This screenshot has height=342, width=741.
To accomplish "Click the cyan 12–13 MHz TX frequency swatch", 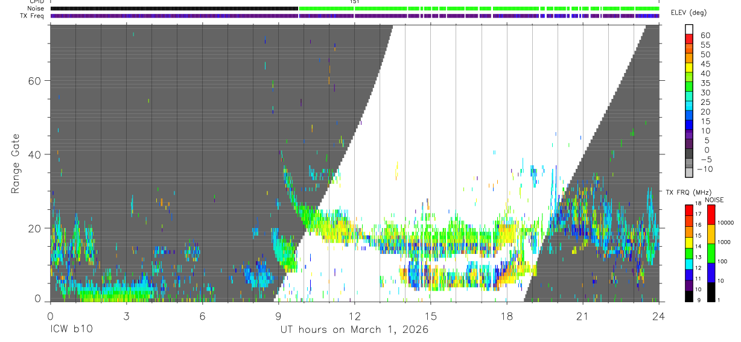I will [690, 264].
